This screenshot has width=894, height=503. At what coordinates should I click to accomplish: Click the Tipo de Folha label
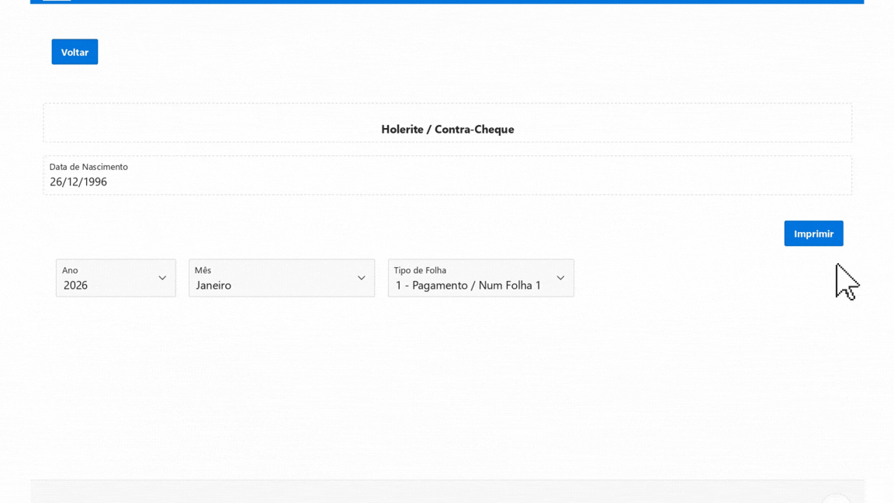(420, 270)
